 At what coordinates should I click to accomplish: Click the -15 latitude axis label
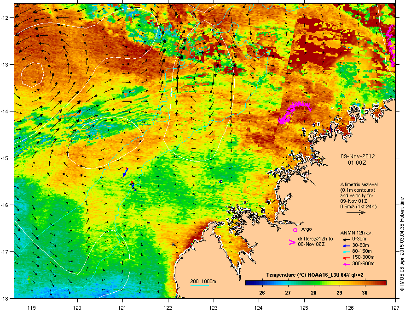(x=5, y=158)
